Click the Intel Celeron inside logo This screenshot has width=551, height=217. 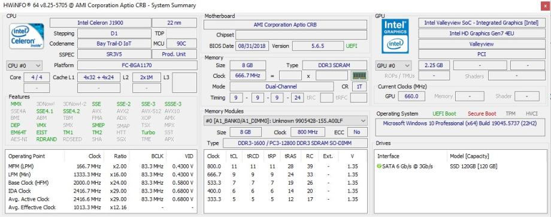coord(27,36)
